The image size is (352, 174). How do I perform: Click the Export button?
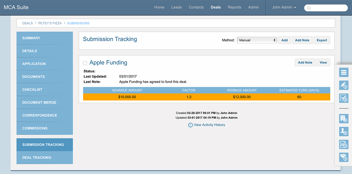click(322, 40)
